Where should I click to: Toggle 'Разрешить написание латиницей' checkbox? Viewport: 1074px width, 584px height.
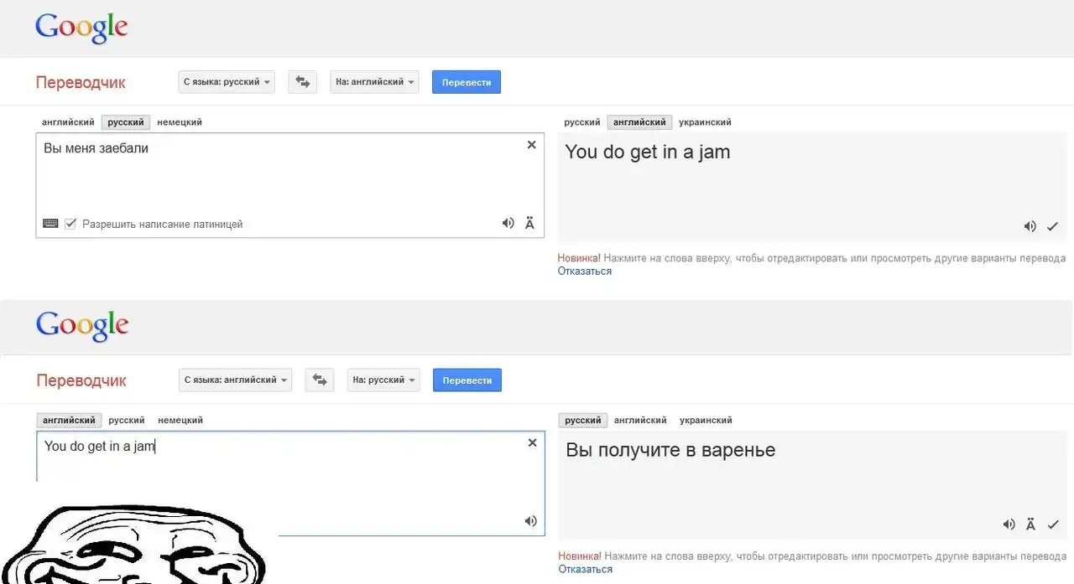tap(70, 224)
